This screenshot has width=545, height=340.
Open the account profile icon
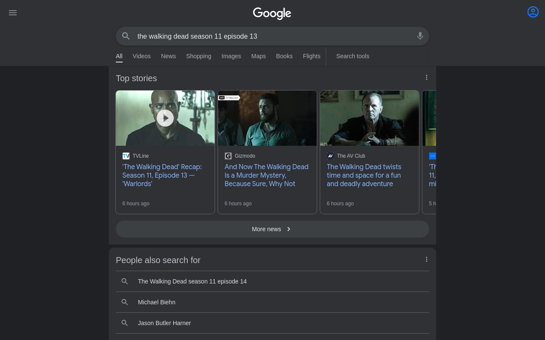(x=533, y=12)
